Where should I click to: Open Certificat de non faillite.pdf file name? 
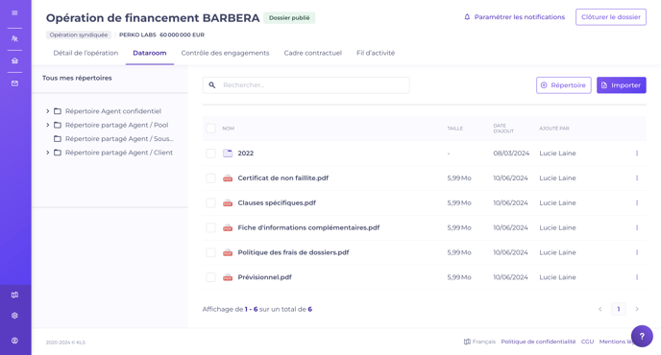pos(282,178)
